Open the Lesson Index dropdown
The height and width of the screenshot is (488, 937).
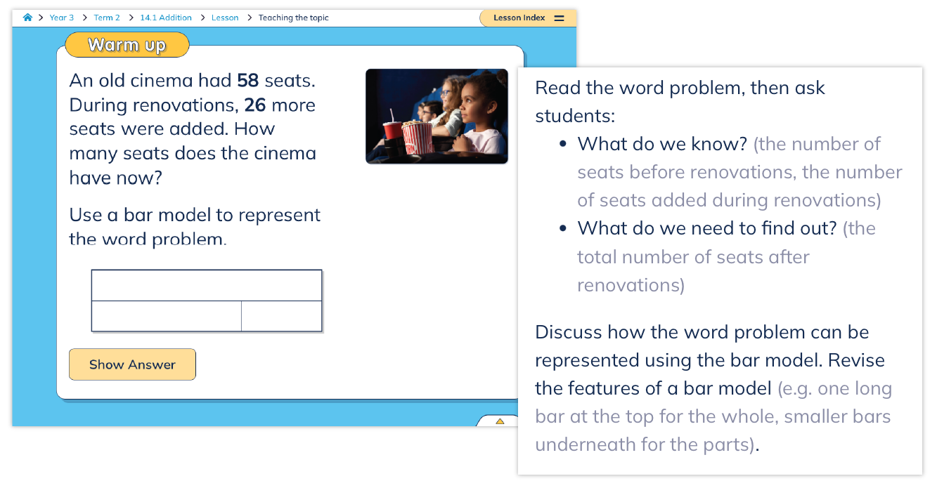tap(519, 18)
